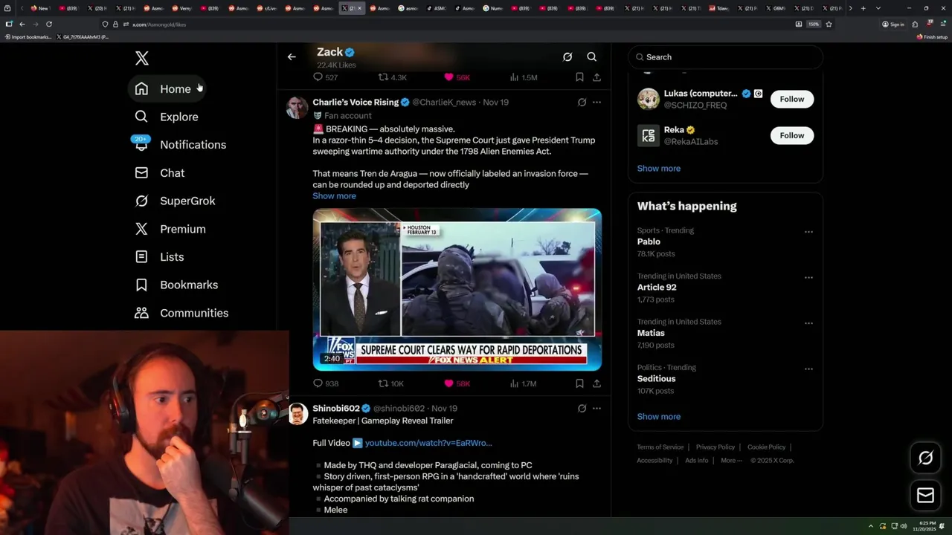Go back using the profile header arrow
Image resolution: width=952 pixels, height=535 pixels.
[x=292, y=56]
